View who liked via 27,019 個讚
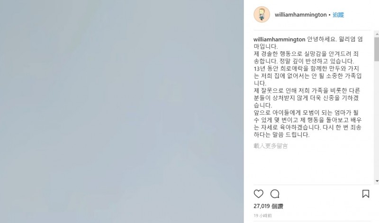This screenshot has height=223, width=379. click(x=268, y=206)
